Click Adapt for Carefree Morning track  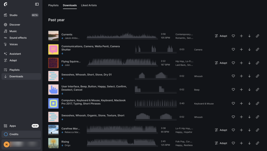point(221,130)
